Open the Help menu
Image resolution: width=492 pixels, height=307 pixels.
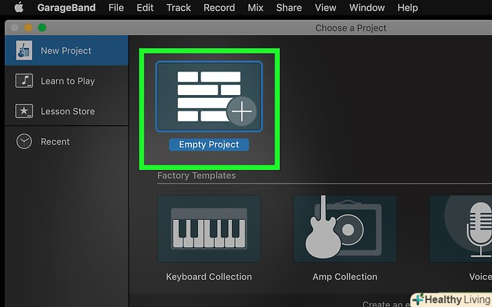(408, 7)
